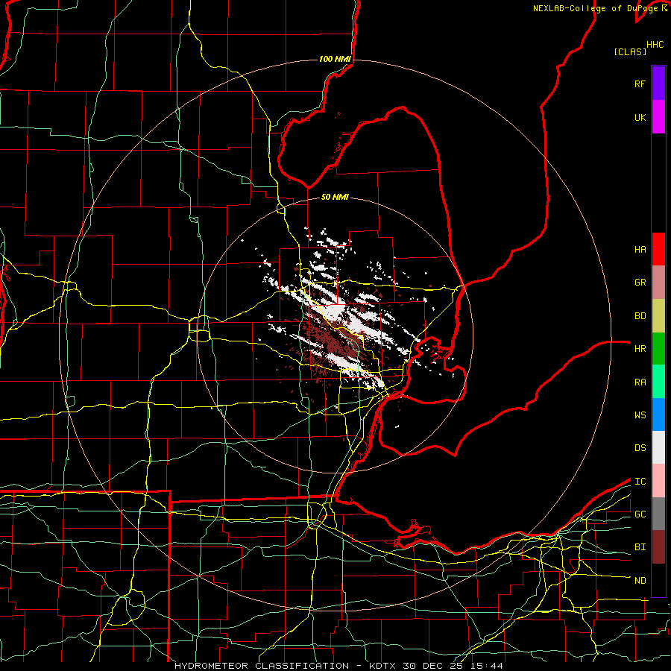The width and height of the screenshot is (671, 671).
Task: Click the RF purple legend swatch
Action: (x=658, y=84)
